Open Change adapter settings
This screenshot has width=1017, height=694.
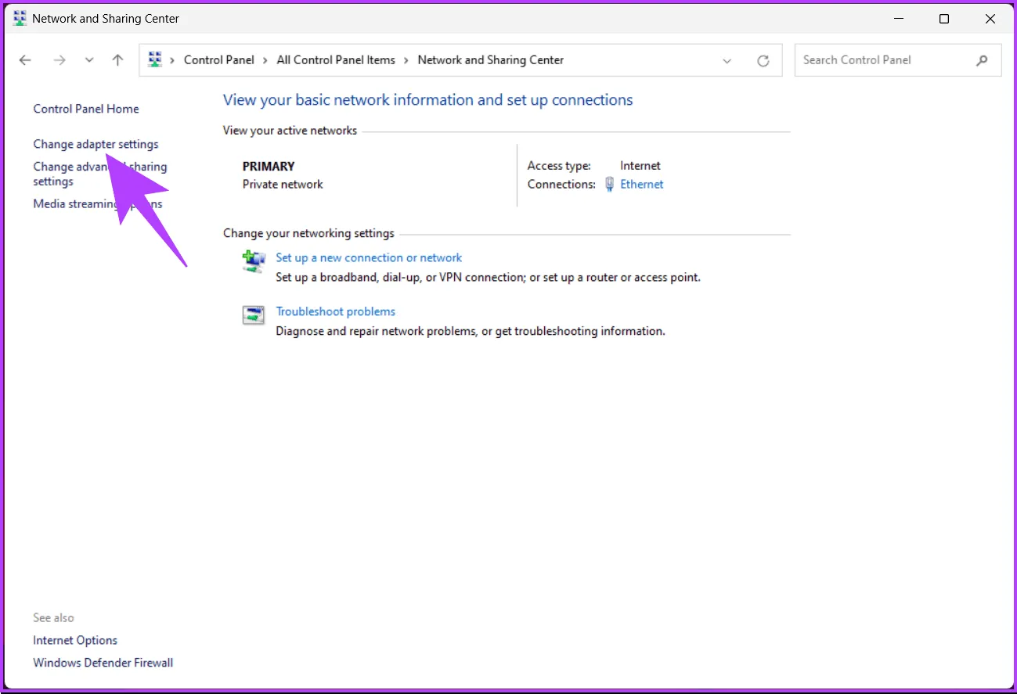[x=96, y=144]
